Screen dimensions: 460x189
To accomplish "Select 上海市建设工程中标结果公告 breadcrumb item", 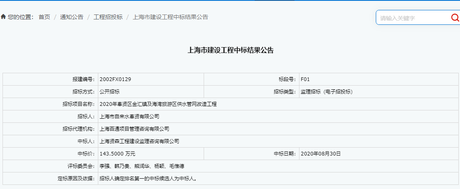I will tap(170, 17).
